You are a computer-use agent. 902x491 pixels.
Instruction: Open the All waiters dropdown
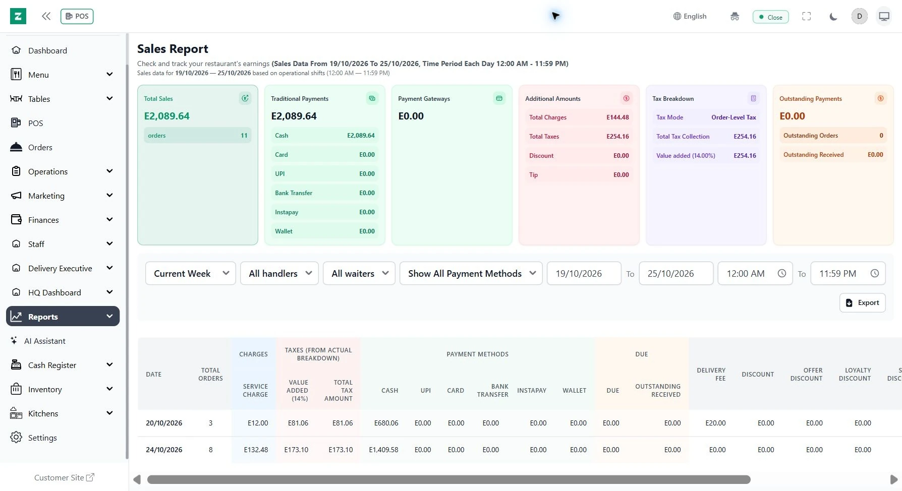pos(359,273)
